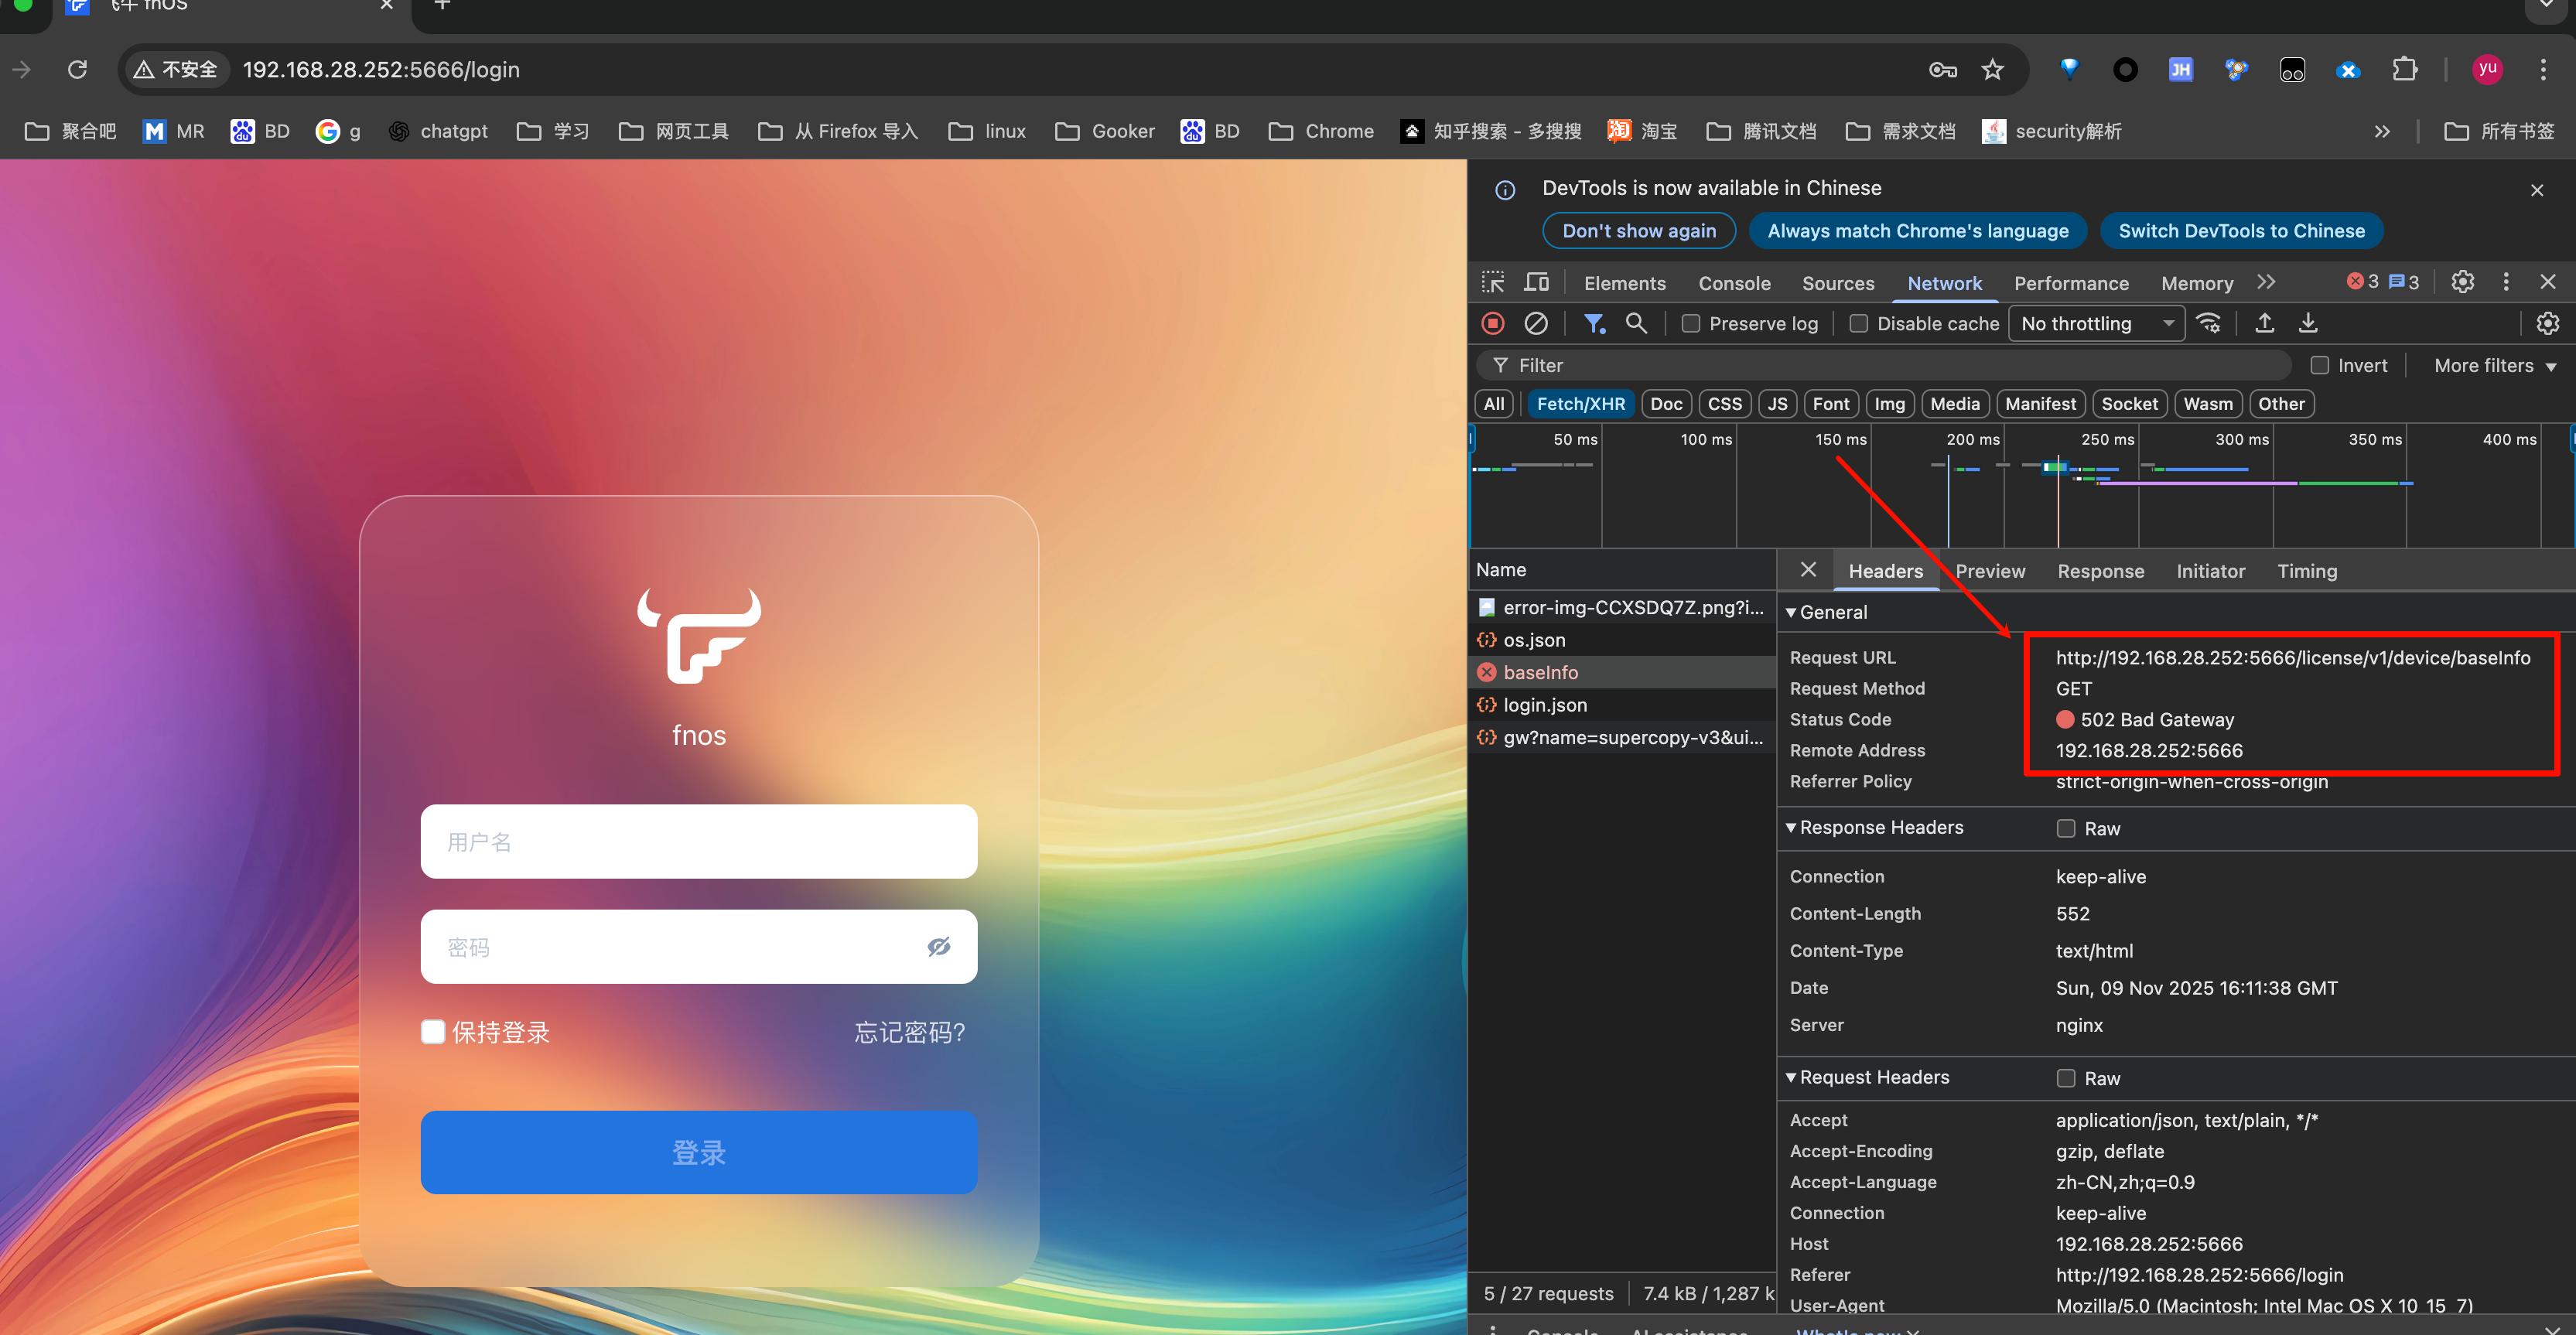Click the stop recording network log icon
Screen dimensions: 2576x1335
(1493, 323)
